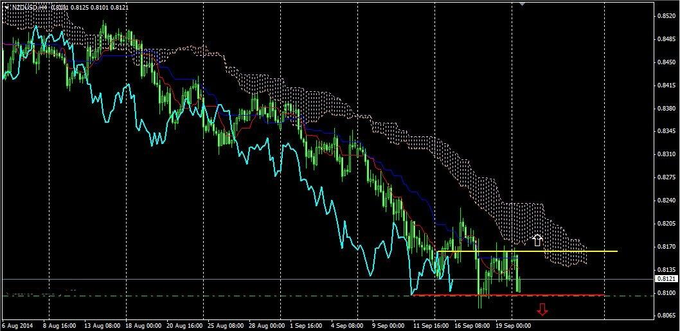Click the 25 Aug 08:00 time label
680x331 pixels.
(226, 325)
